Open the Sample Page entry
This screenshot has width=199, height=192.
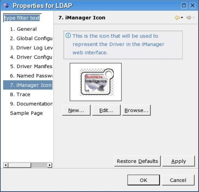(x=26, y=113)
